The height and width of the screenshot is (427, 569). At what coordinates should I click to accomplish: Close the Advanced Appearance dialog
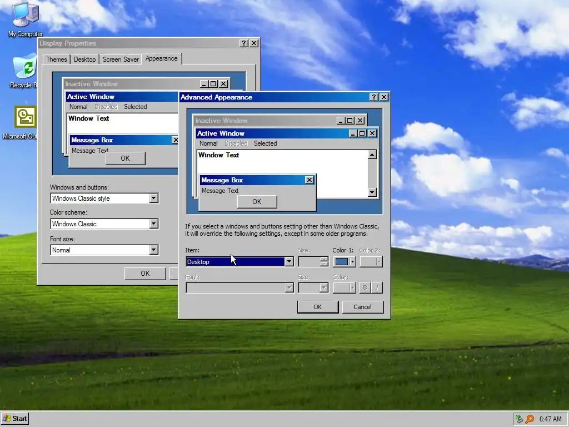384,97
